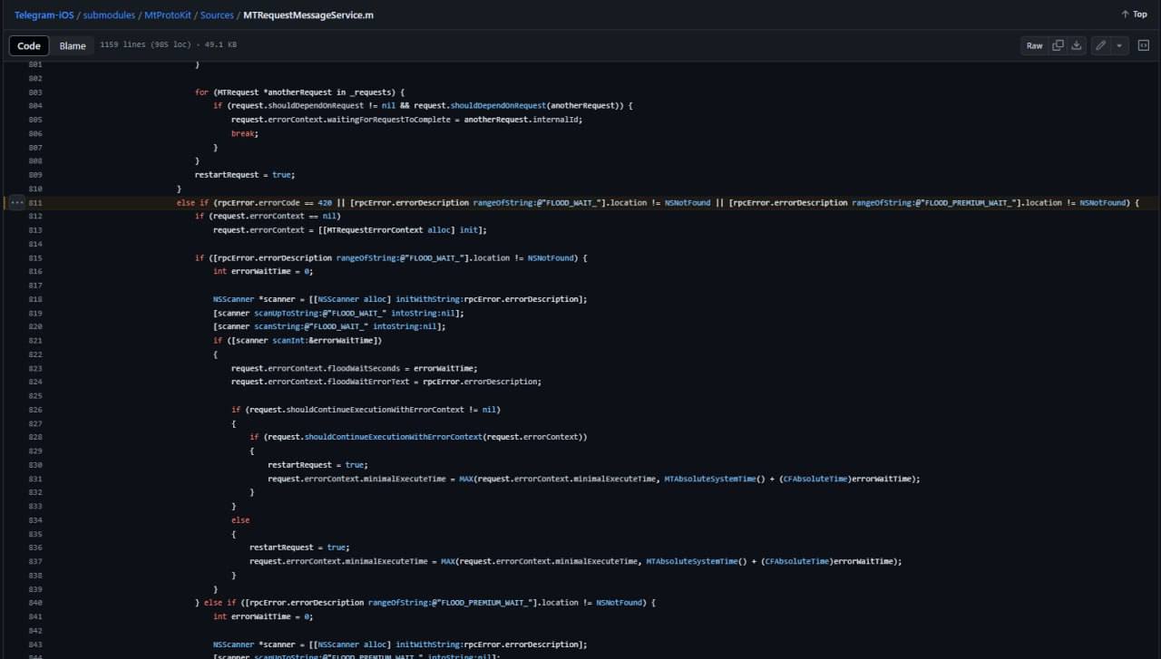1161x659 pixels.
Task: Jump to Top of file
Action: coord(1134,15)
